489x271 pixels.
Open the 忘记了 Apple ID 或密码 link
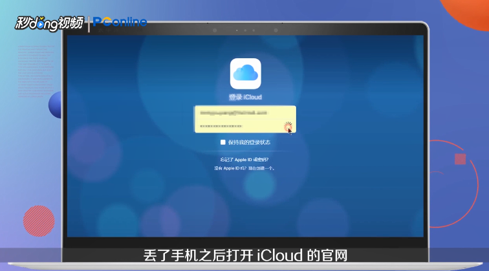[244, 160]
